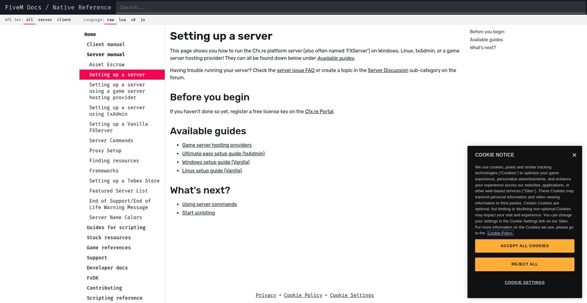Open Setting up a Vanilla FXServer

pos(118,127)
